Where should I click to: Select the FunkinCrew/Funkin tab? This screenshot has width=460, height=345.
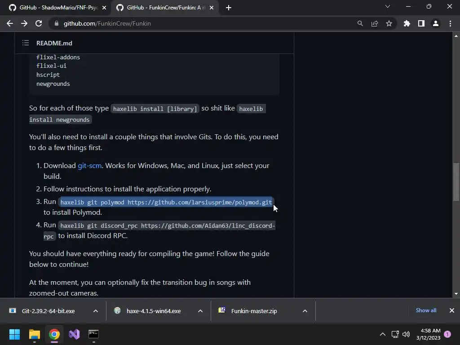pos(164,8)
